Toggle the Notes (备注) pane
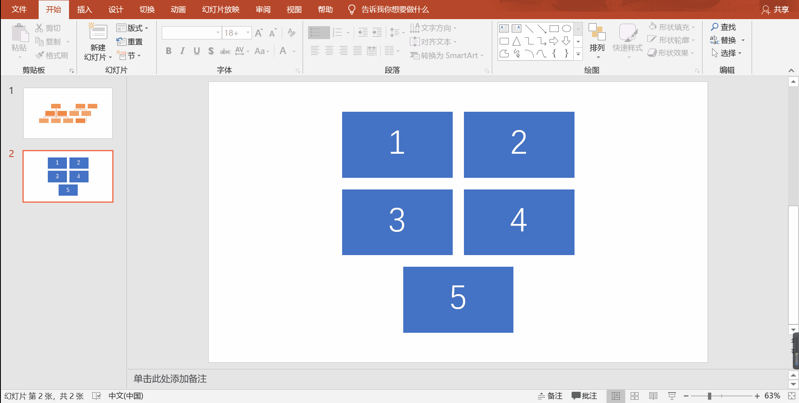This screenshot has width=799, height=403. (x=550, y=396)
